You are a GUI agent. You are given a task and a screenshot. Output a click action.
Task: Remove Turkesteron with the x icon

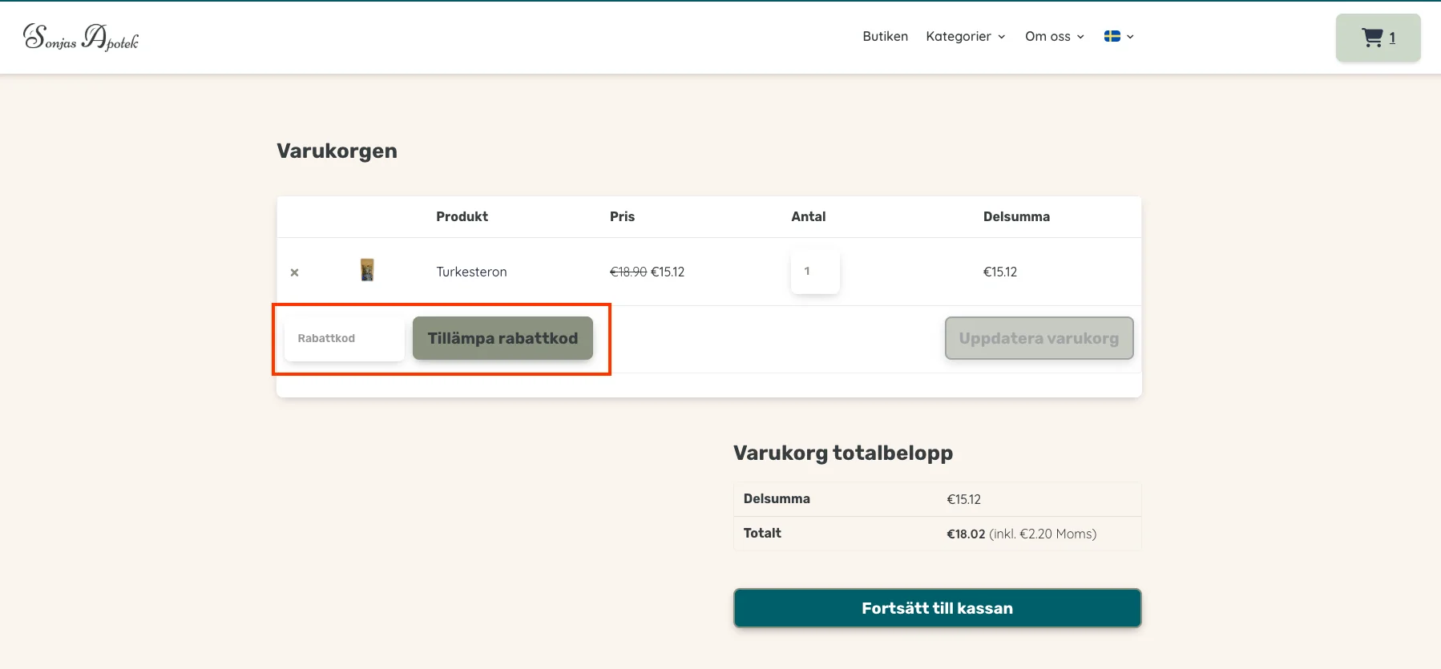pos(294,272)
